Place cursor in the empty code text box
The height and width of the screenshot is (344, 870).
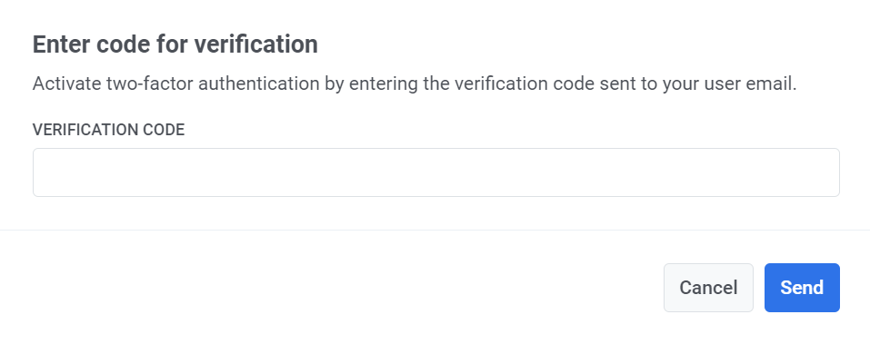pos(436,172)
